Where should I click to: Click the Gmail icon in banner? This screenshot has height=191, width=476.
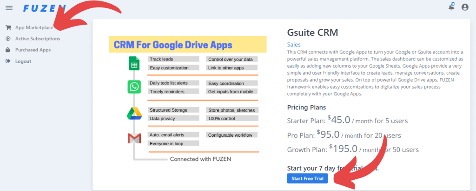point(134,139)
